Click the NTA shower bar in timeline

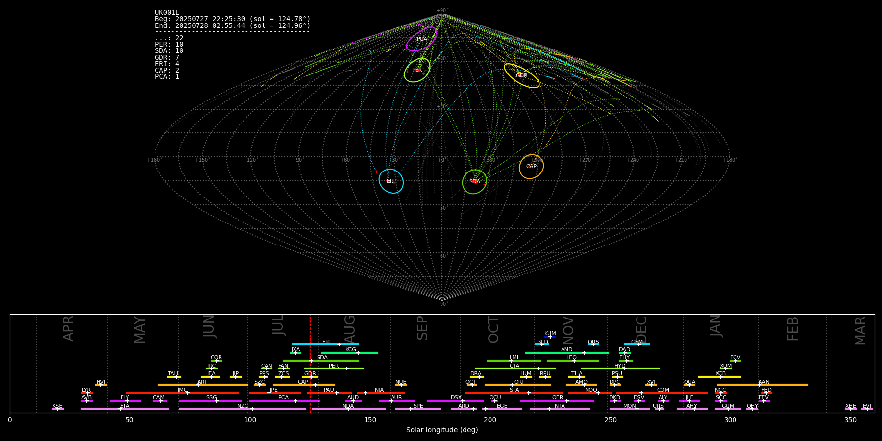[x=560, y=409]
